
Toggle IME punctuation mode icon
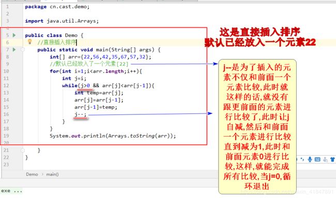click(x=302, y=159)
